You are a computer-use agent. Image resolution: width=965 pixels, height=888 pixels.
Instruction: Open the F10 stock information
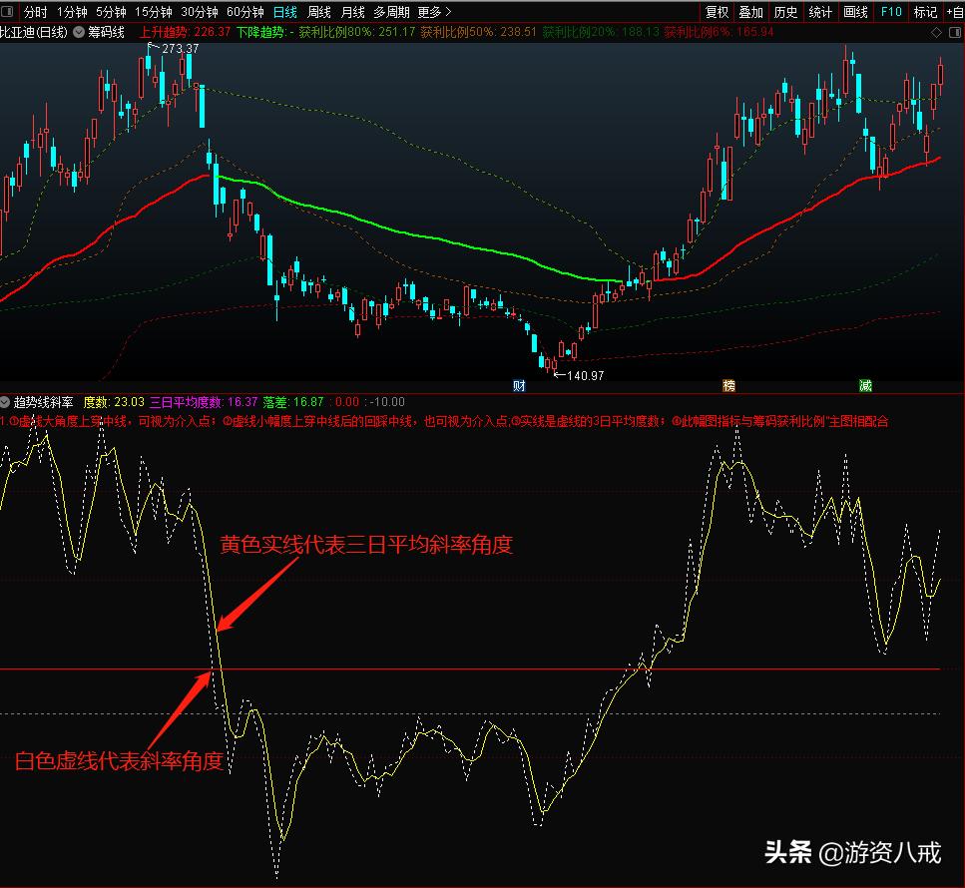[x=890, y=12]
